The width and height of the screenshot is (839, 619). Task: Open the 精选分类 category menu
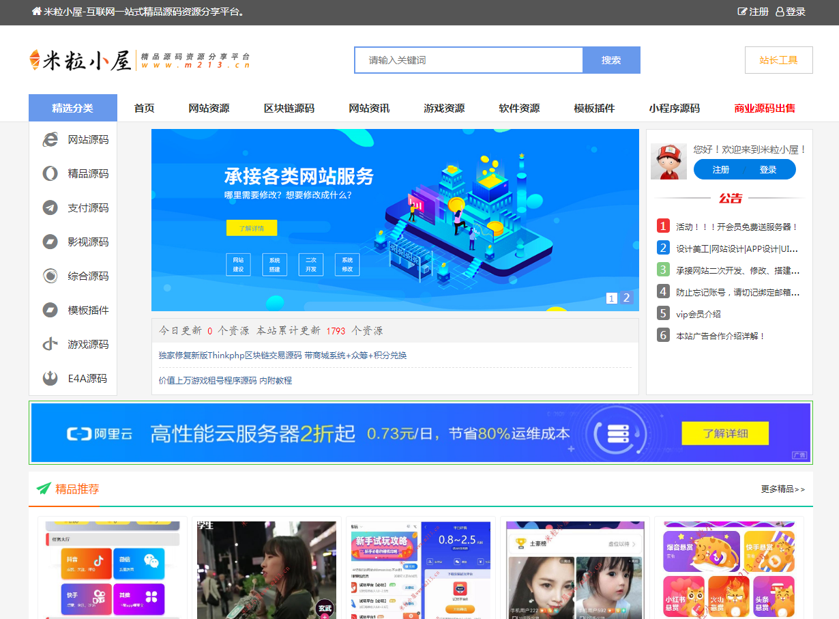73,109
